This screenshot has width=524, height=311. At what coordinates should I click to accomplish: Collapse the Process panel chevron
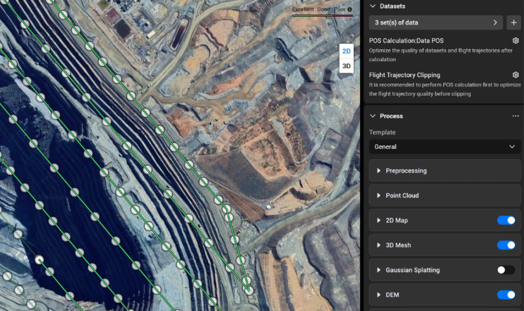372,116
